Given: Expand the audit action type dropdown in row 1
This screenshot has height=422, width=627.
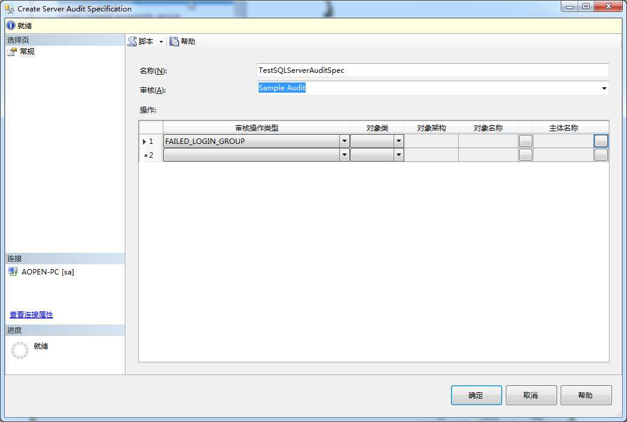Looking at the screenshot, I should point(344,141).
